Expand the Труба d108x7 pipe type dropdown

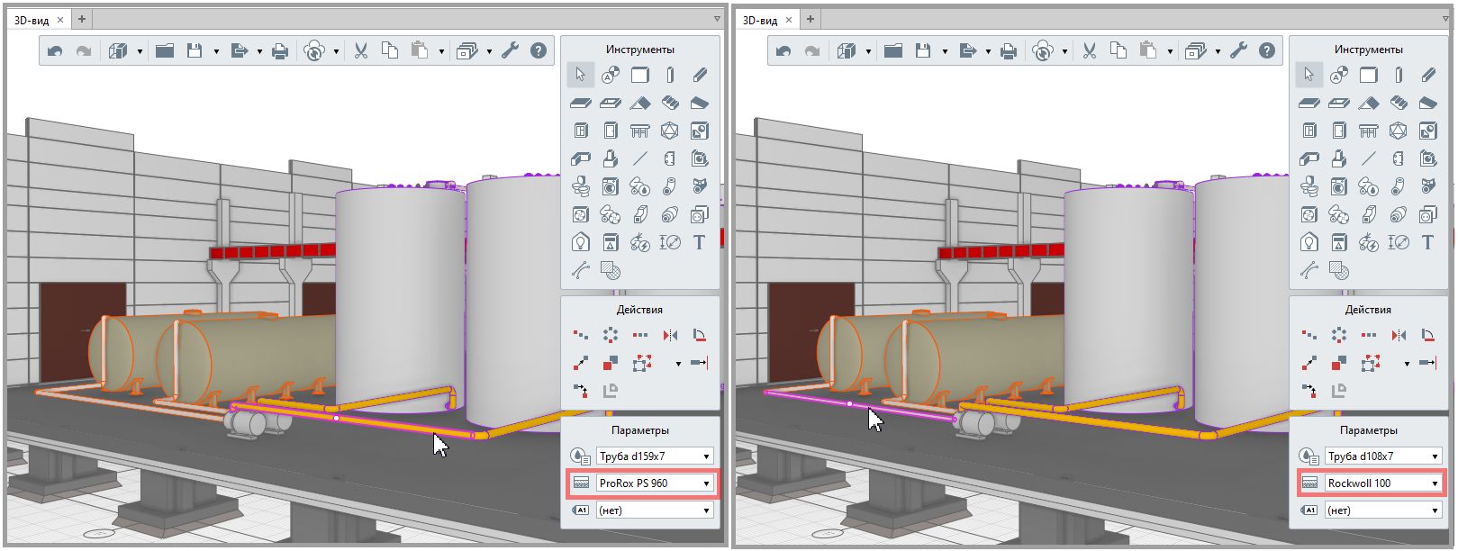[x=1382, y=456]
